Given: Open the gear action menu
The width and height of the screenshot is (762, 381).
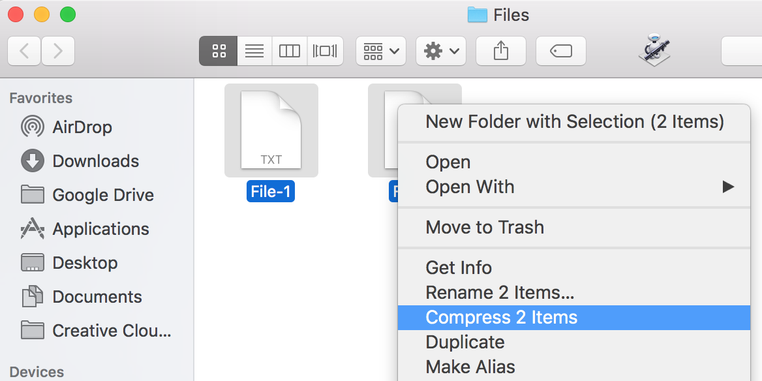Looking at the screenshot, I should click(441, 51).
